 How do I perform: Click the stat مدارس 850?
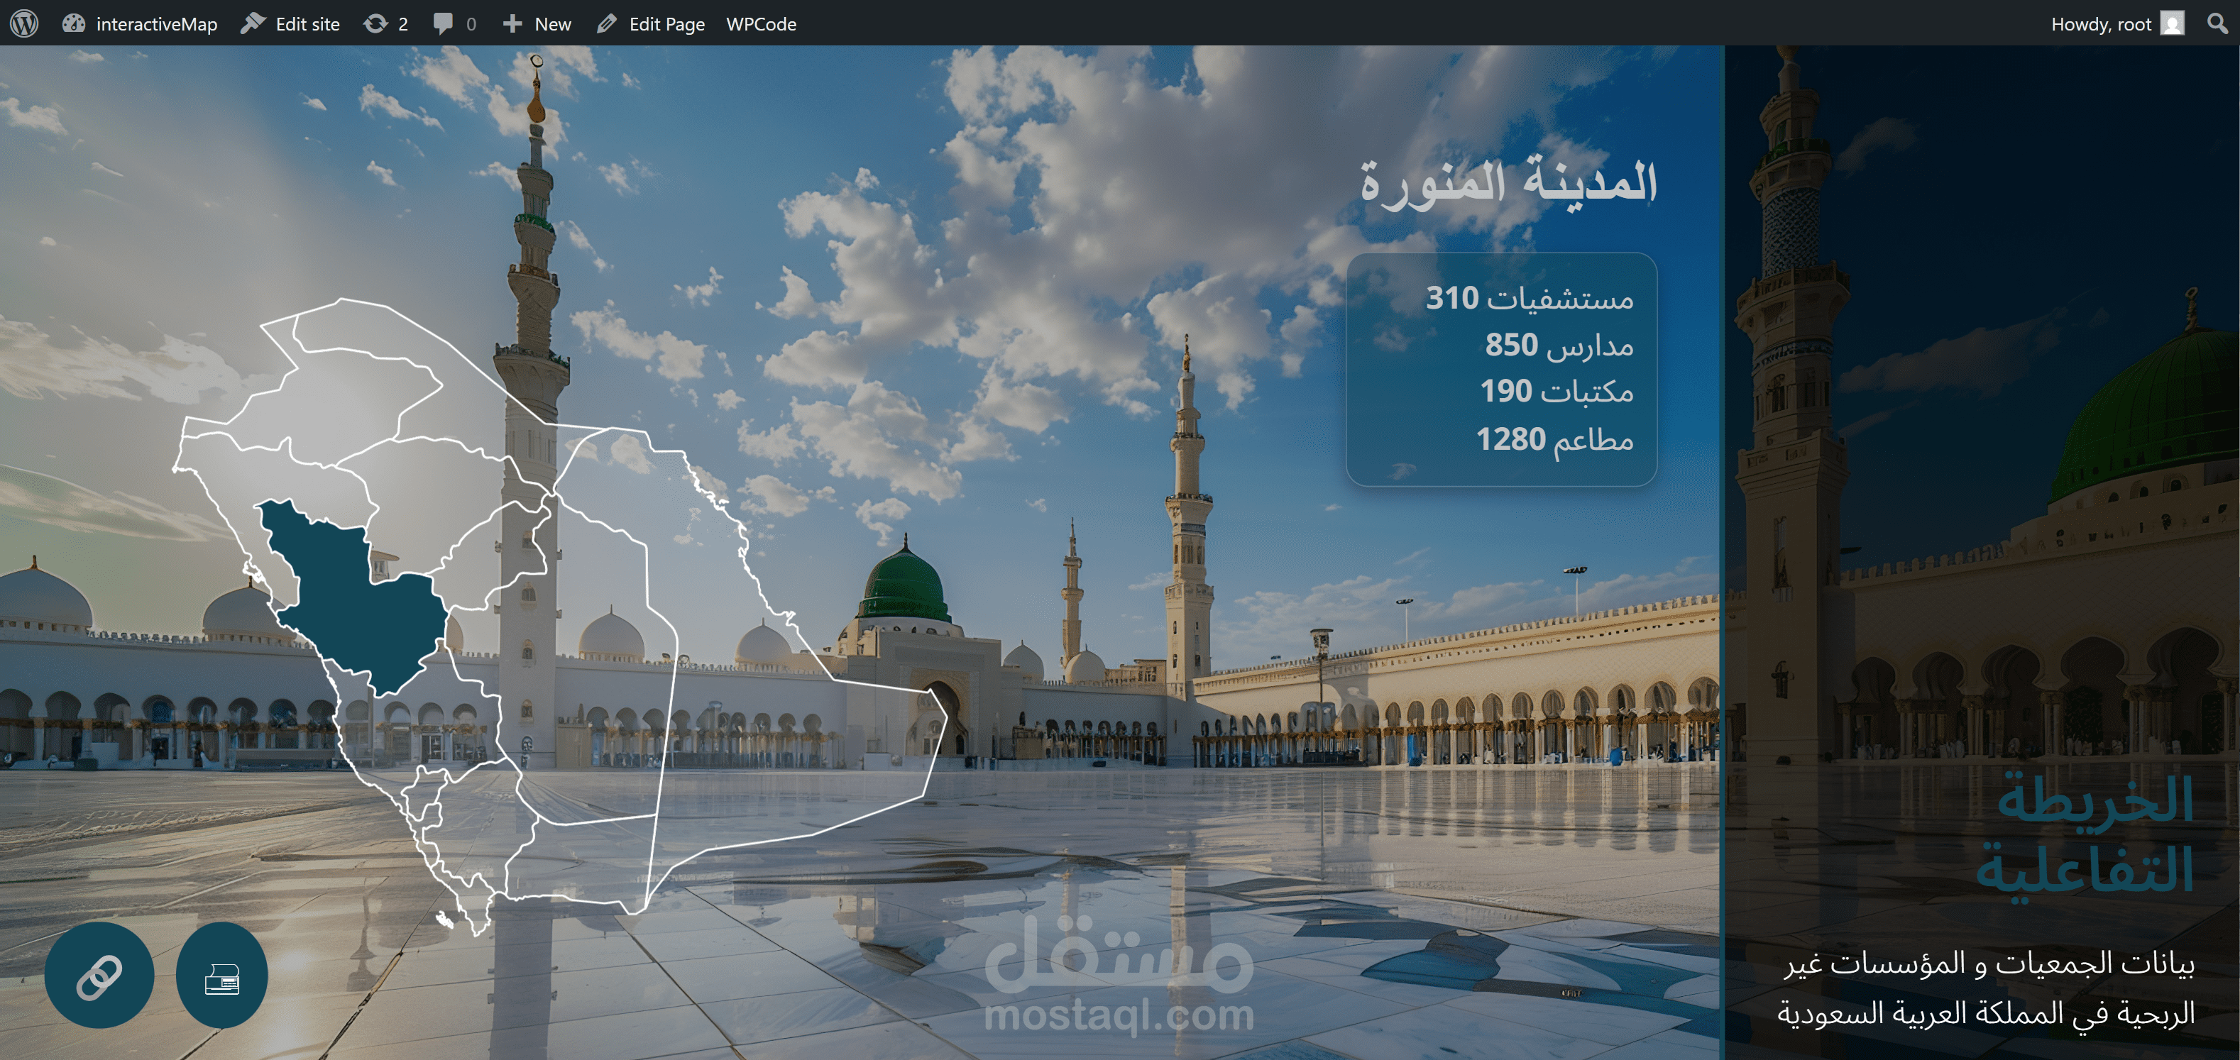(1558, 346)
